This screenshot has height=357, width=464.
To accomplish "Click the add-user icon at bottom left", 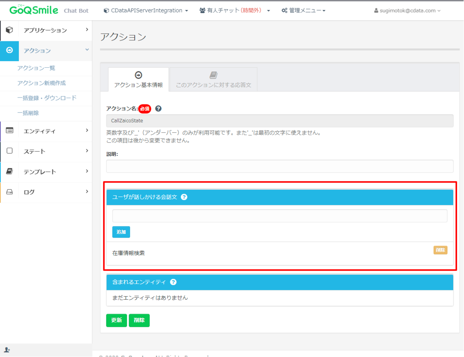I will pos(7,350).
